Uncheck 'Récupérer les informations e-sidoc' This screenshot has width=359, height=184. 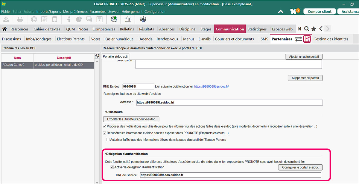pos(105,133)
